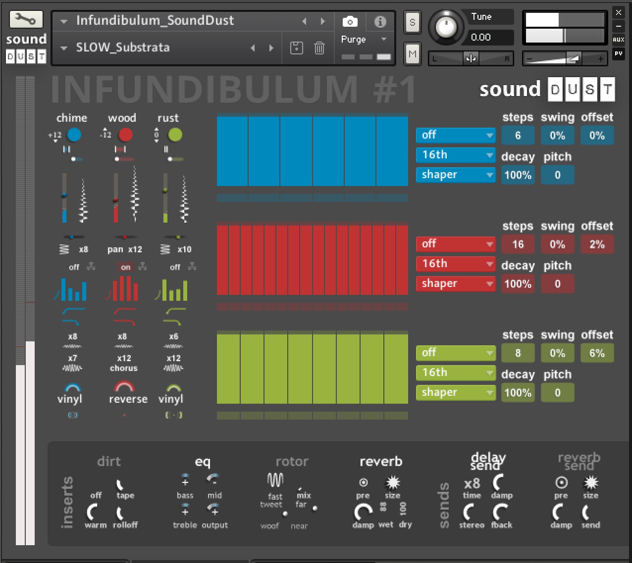Click the wood volume slider

(x=115, y=198)
